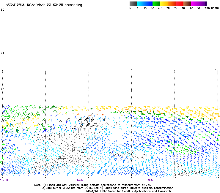Click the red 30-35 knots legend segment
The image size is (220, 193).
pos(180,4)
